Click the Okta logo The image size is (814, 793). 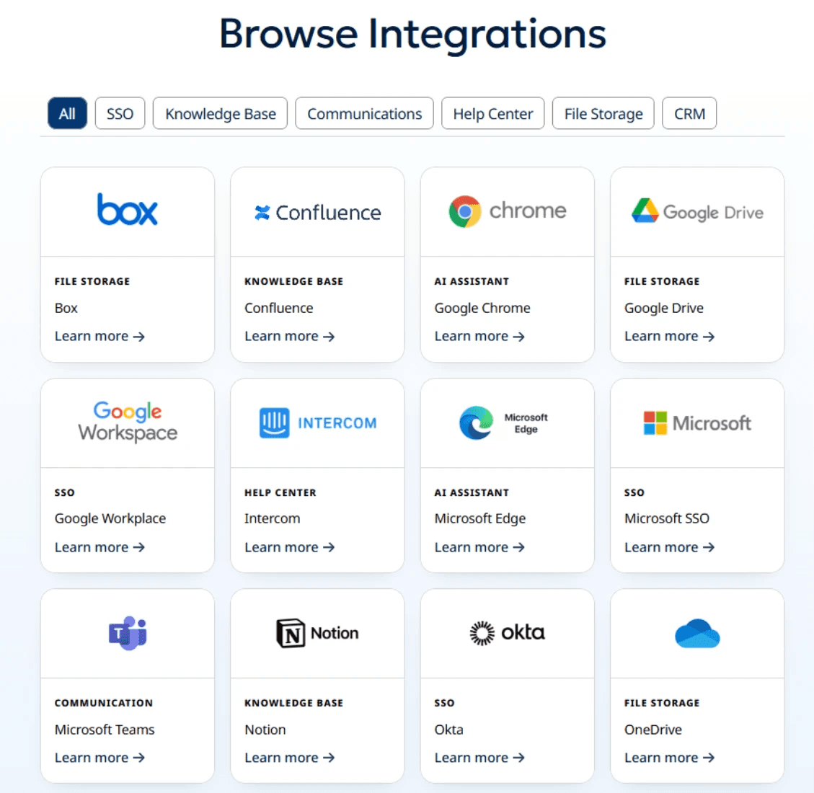tap(507, 633)
